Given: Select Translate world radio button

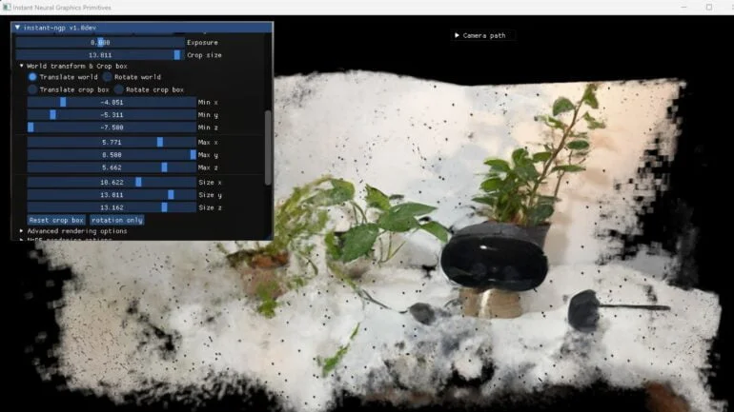Looking at the screenshot, I should [32, 77].
